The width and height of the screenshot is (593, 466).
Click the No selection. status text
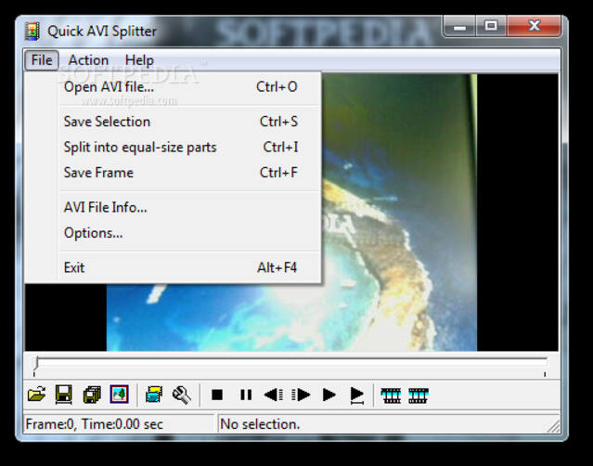coord(260,424)
